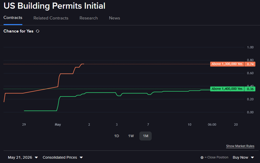Click the May x-axis label
The image size is (260, 163).
point(58,124)
